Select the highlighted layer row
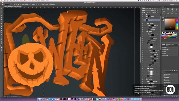179x101 pixels. tap(152, 20)
